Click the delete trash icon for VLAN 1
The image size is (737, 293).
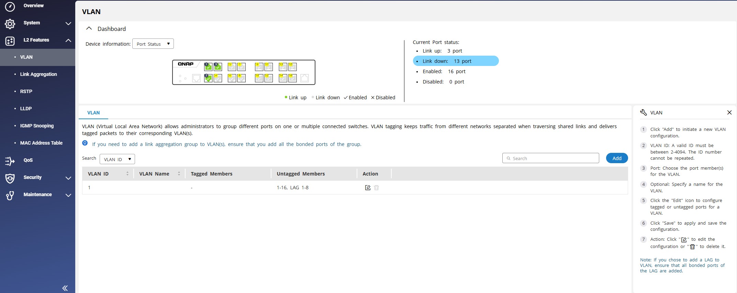point(377,188)
